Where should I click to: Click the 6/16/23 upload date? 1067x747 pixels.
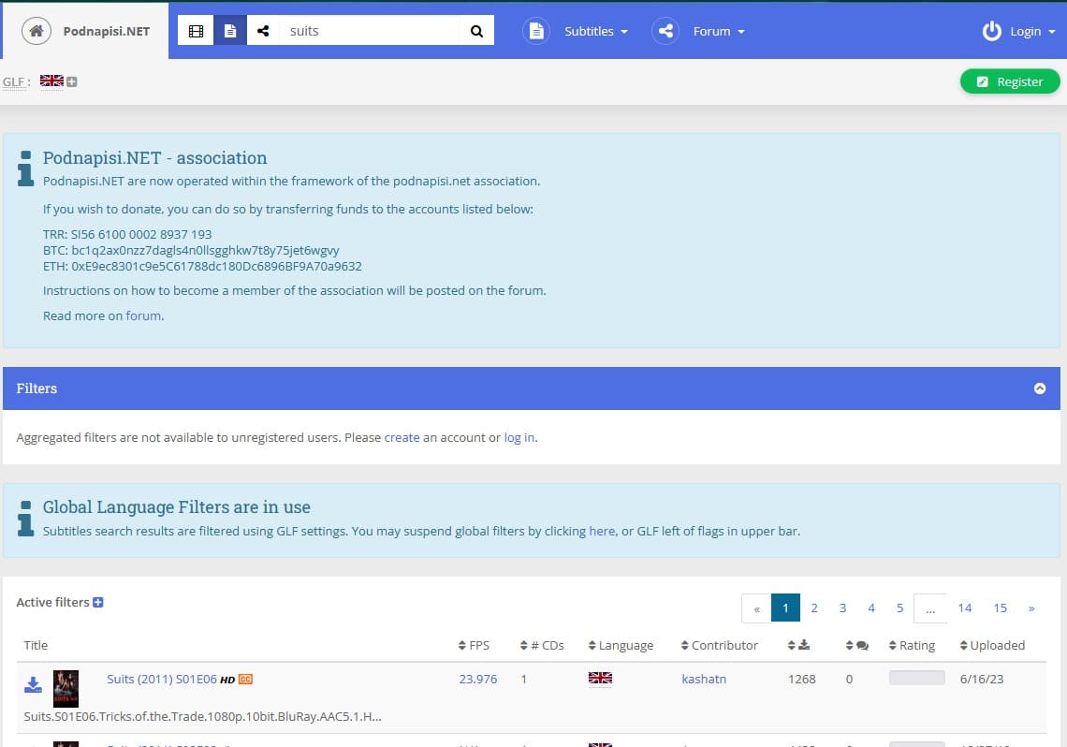coord(982,679)
